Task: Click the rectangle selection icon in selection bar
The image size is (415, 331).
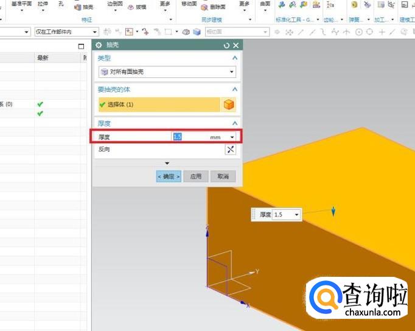Action: 168,32
